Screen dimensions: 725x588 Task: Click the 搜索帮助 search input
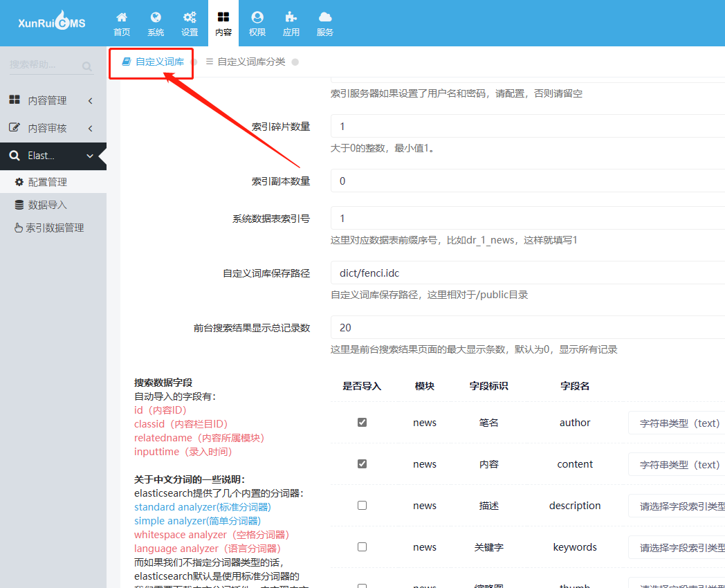click(44, 65)
